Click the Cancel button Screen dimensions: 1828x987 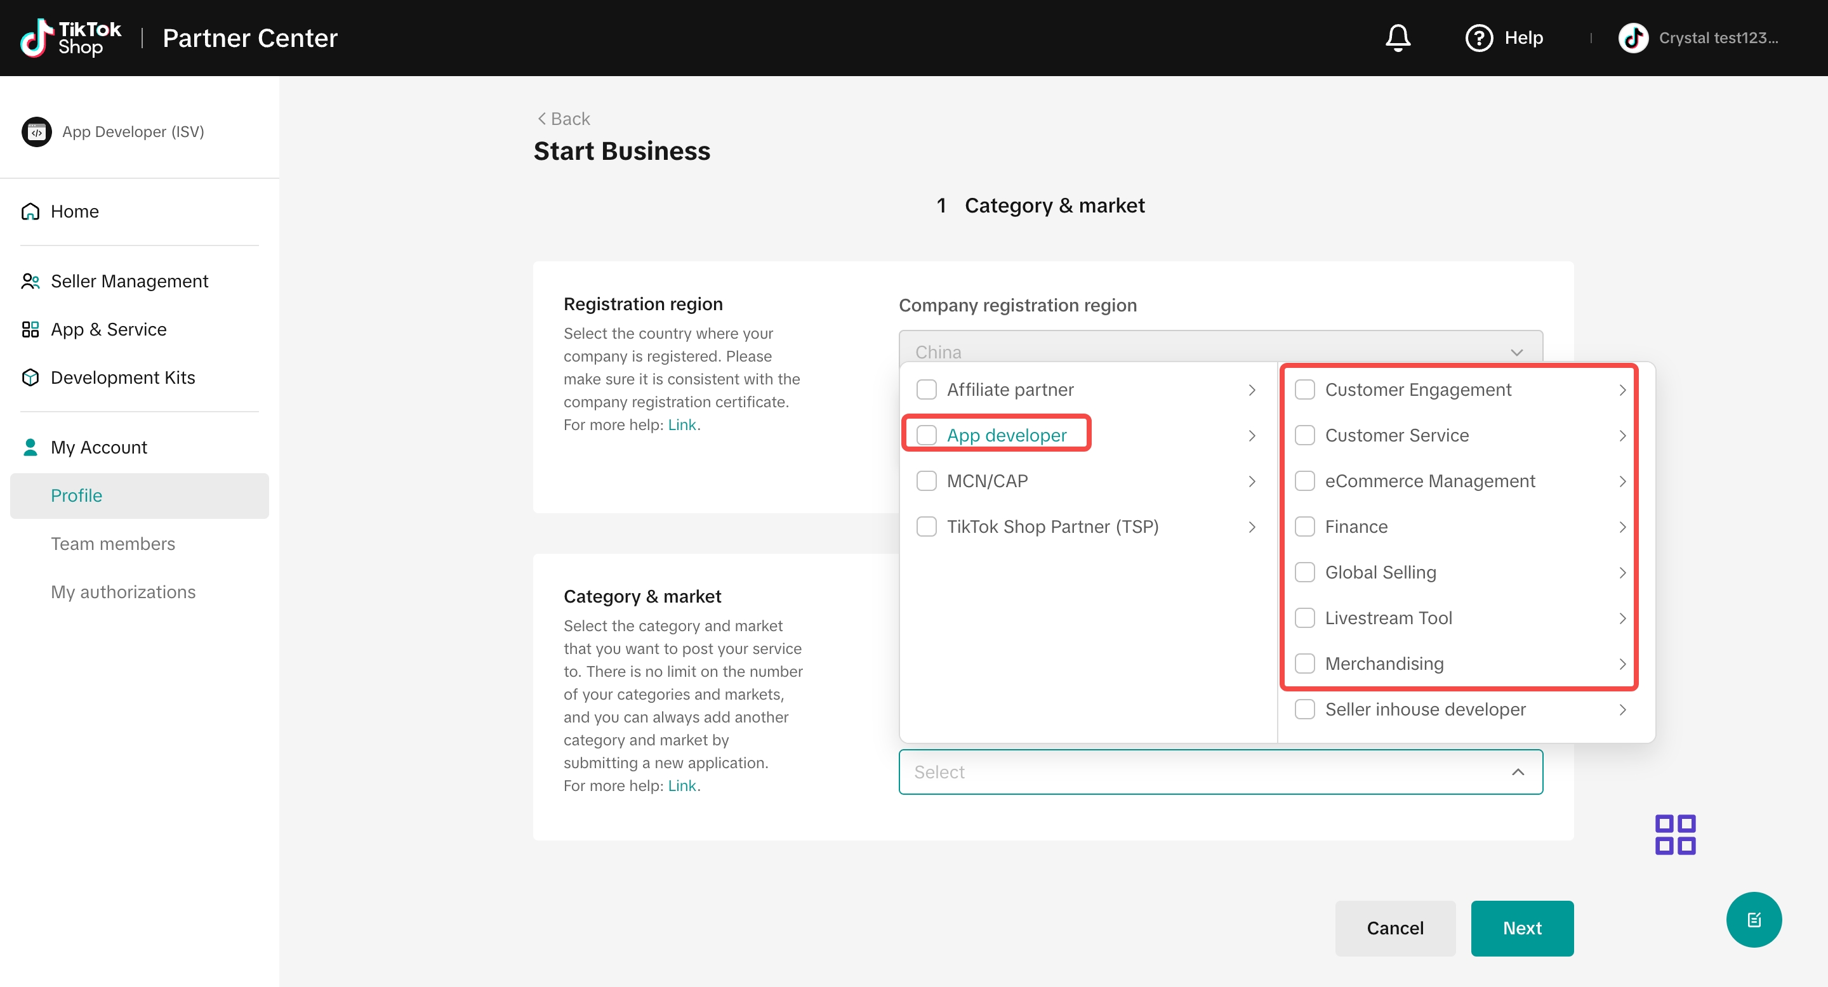click(x=1394, y=927)
